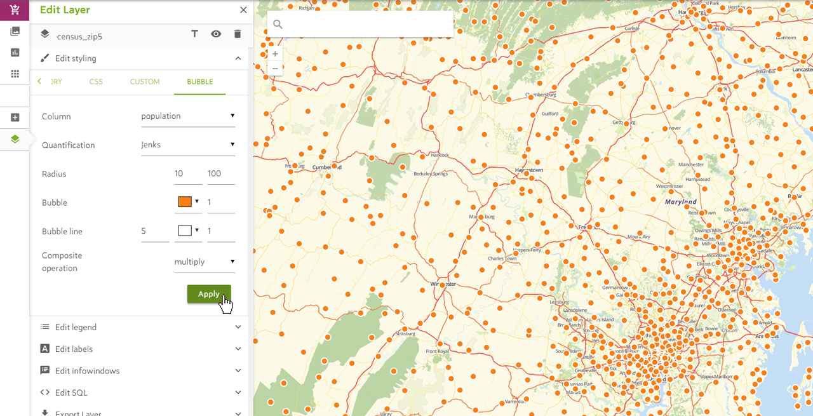Click the Winchester label on the map
The image size is (813, 416).
coord(443,284)
